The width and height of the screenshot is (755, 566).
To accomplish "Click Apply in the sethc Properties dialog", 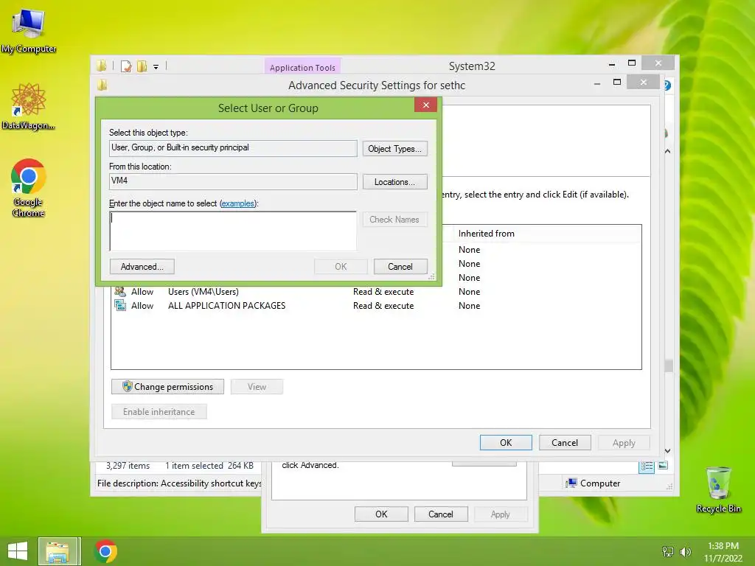I will [501, 514].
